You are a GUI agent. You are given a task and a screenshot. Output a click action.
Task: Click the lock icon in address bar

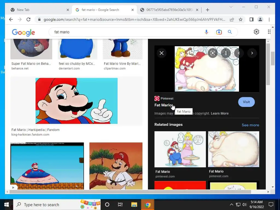[39, 19]
